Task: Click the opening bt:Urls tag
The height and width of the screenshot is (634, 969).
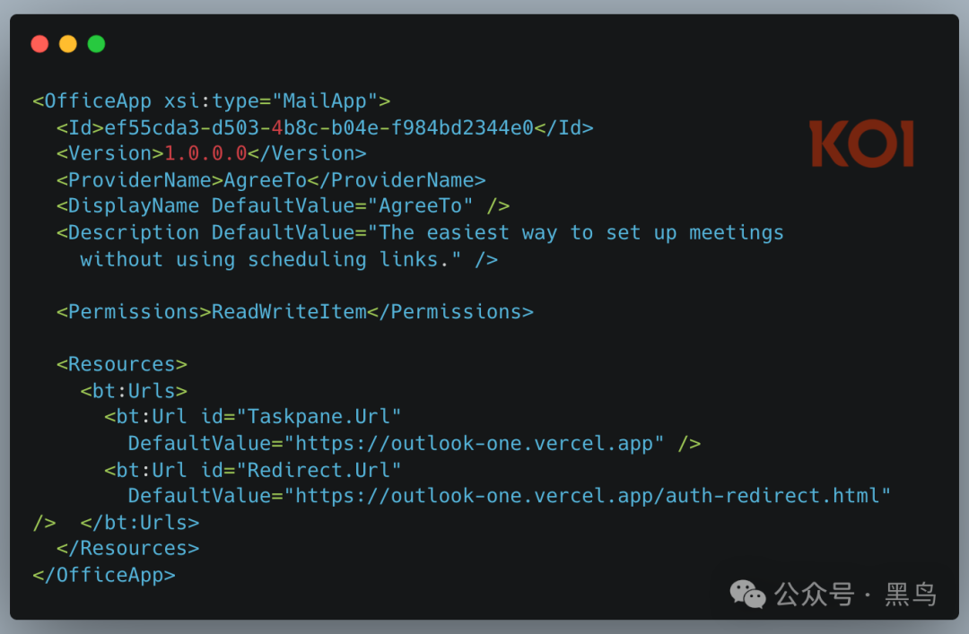Action: click(x=134, y=391)
